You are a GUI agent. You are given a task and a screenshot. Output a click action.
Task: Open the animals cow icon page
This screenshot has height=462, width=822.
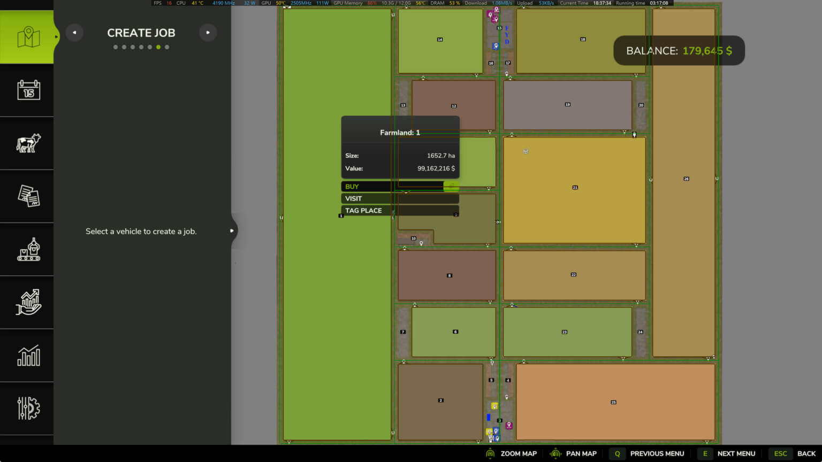[x=28, y=143]
